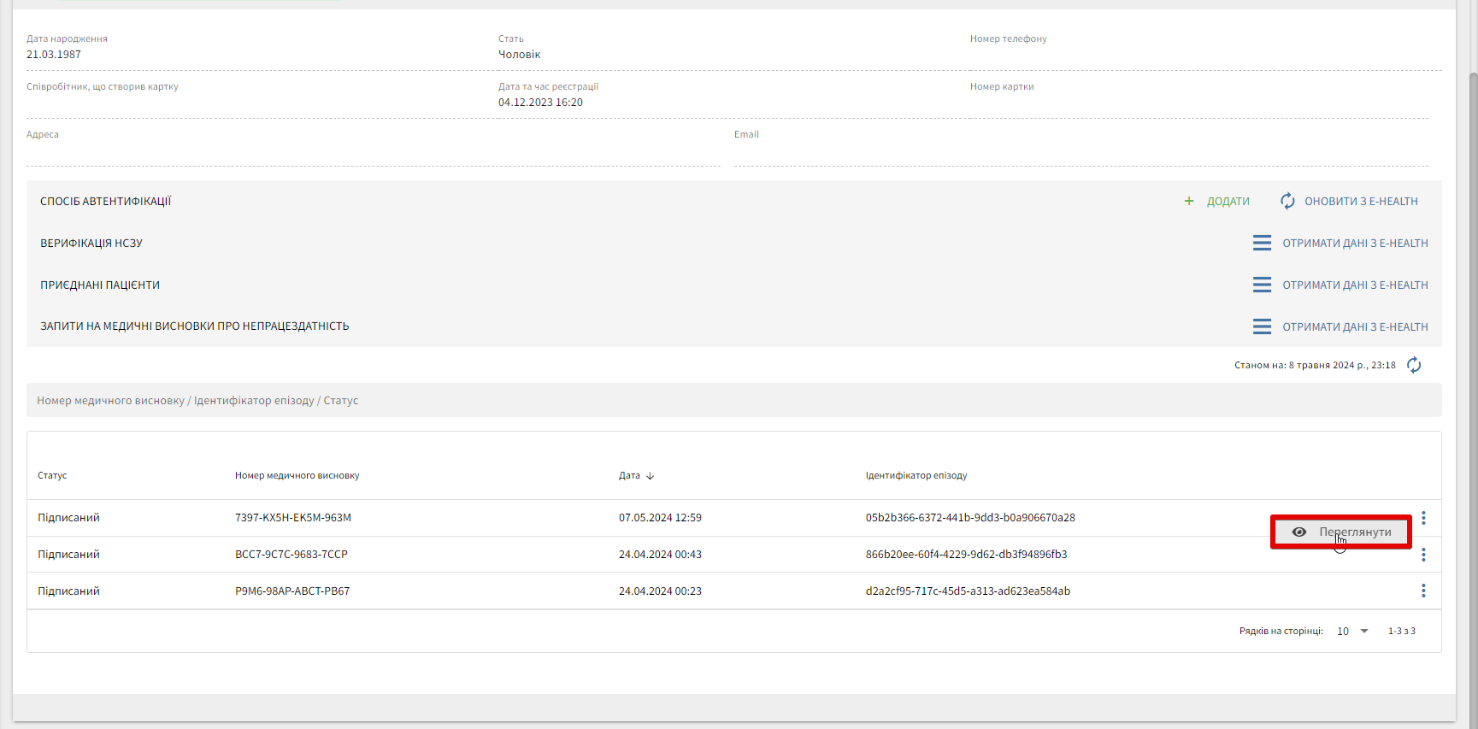Open three-dot menu for conclusion BCC7-9C7C-9683-7CCP

1423,555
